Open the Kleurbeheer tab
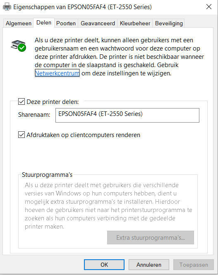218x275 pixels. point(135,23)
